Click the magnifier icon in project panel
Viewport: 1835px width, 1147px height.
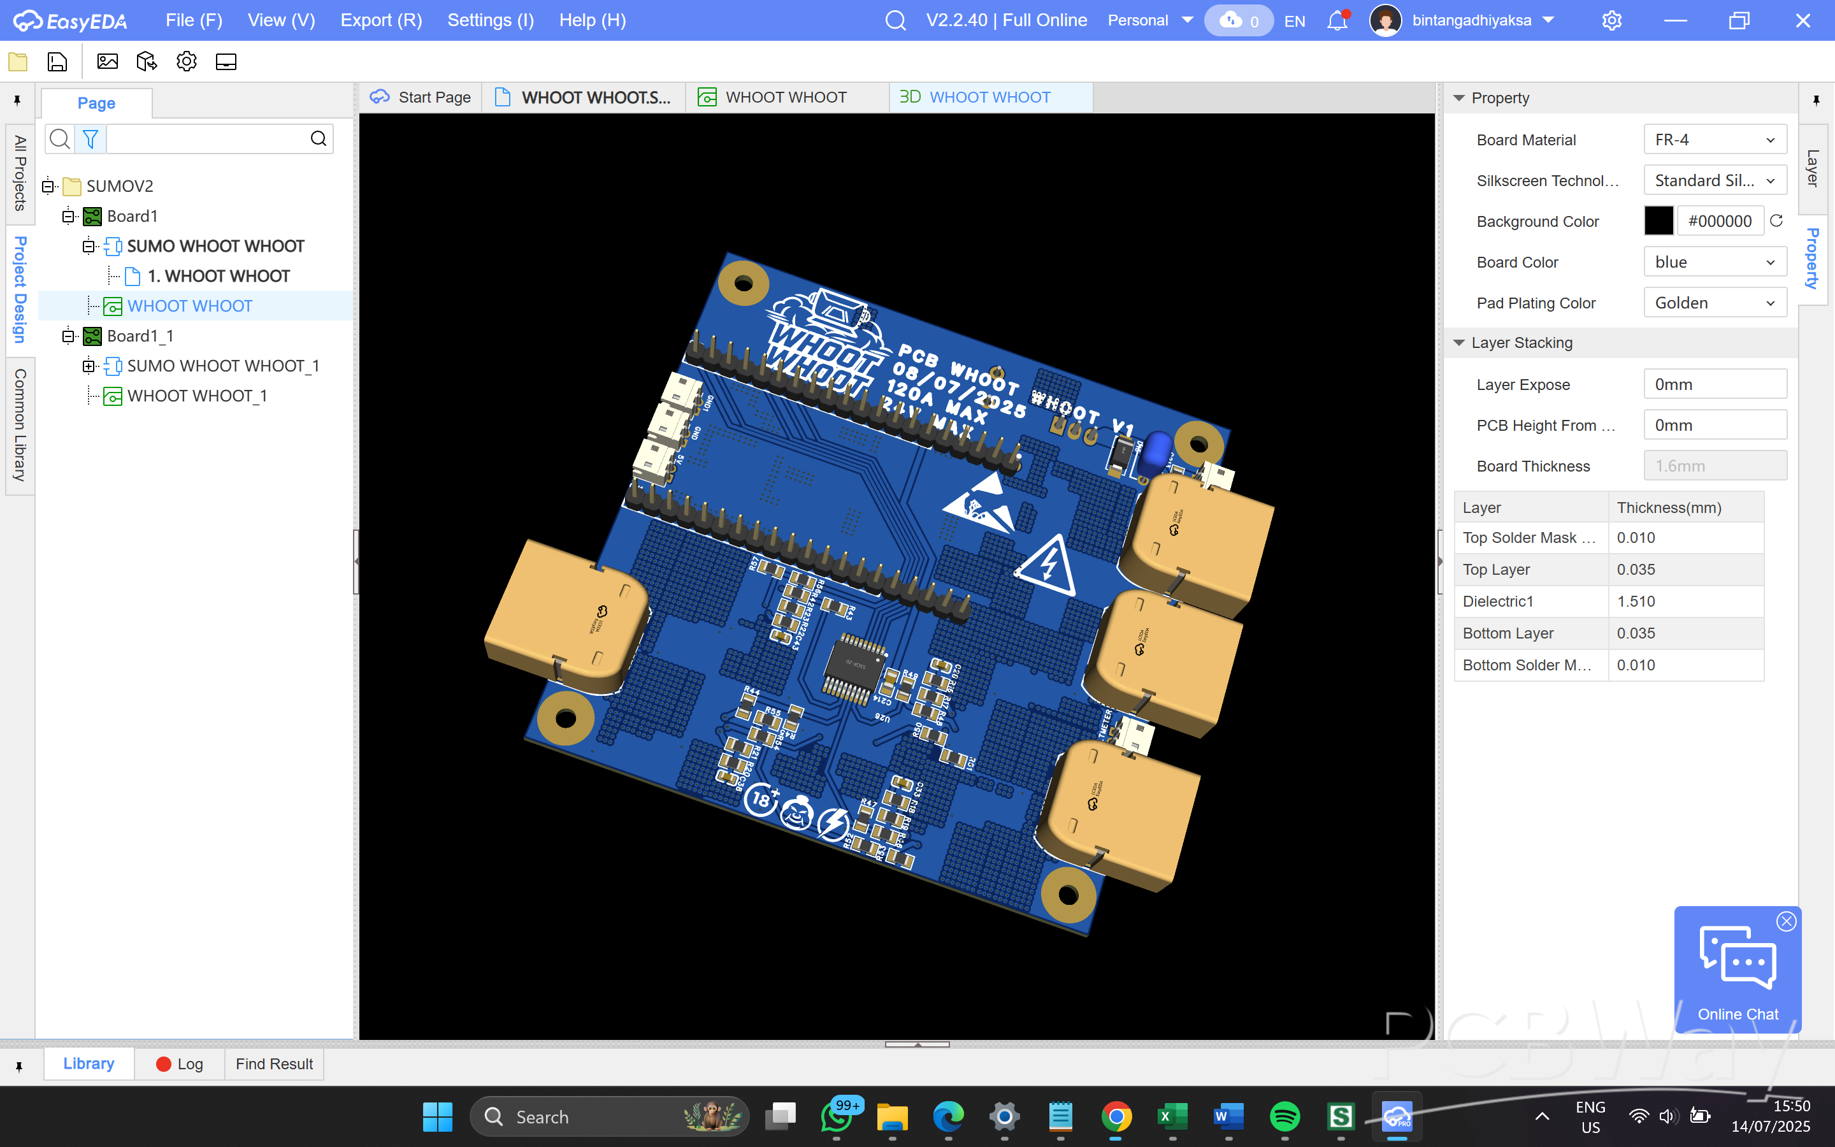tap(60, 139)
